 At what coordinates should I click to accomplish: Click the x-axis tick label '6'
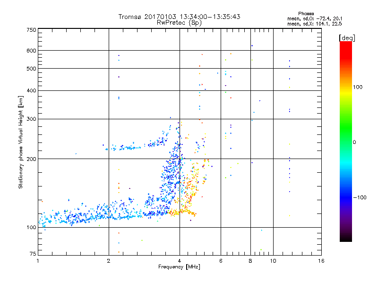(x=221, y=261)
